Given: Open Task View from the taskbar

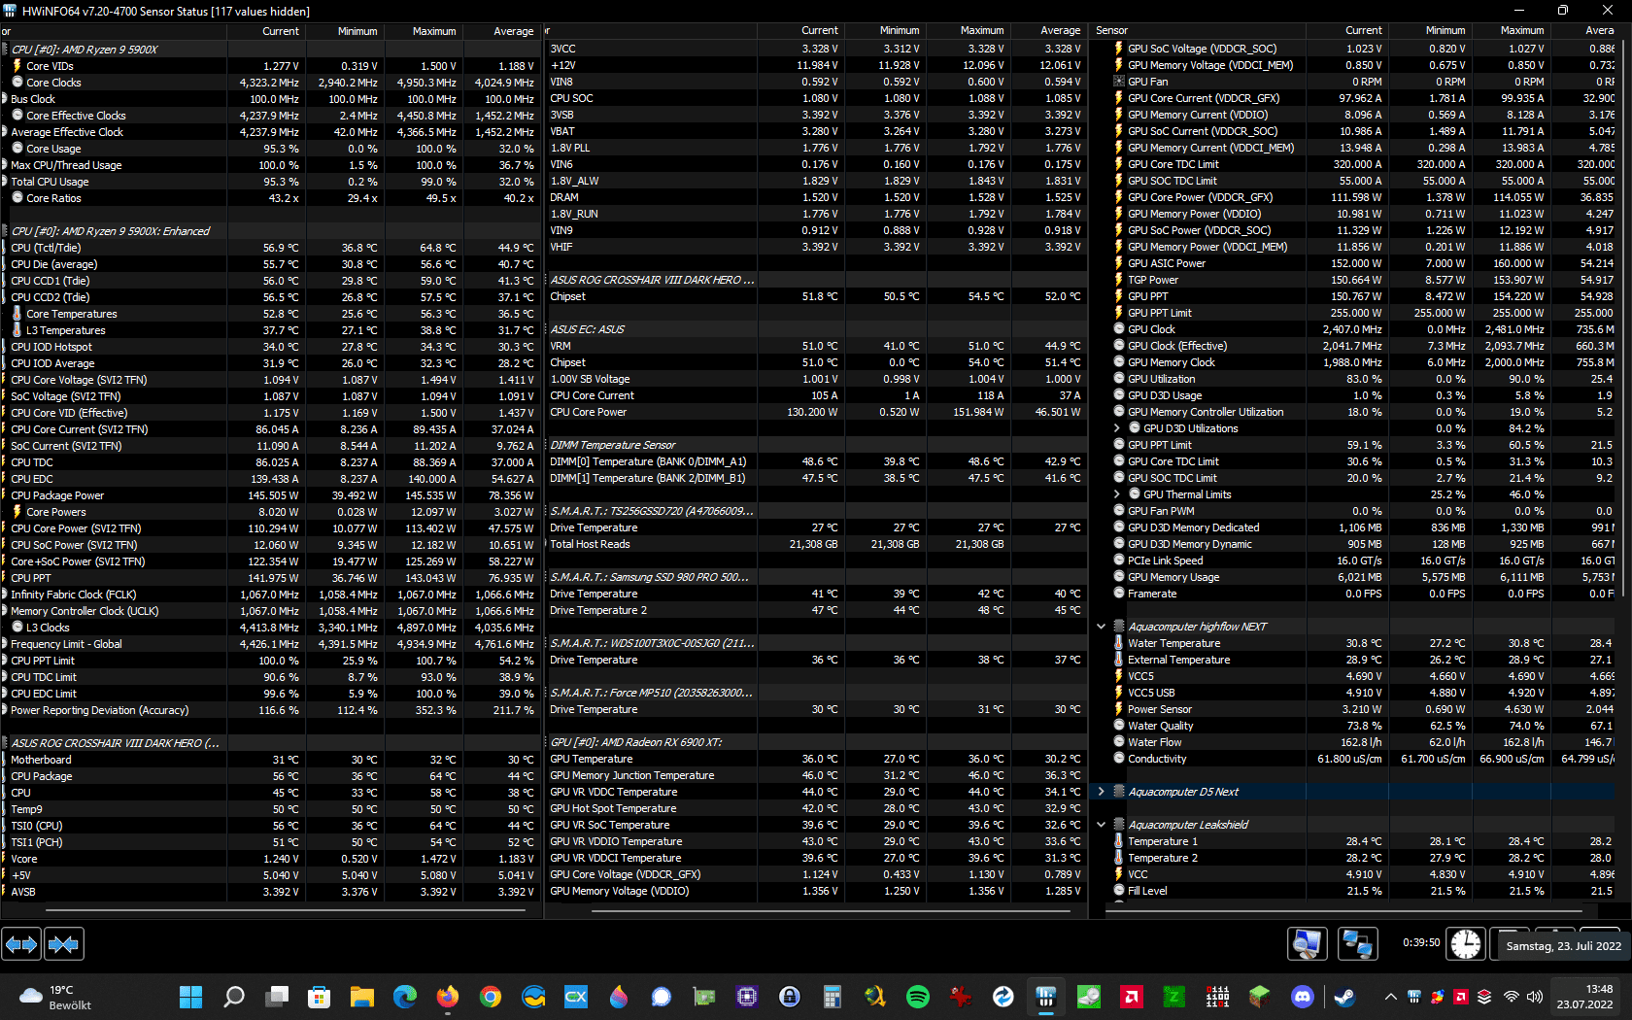Looking at the screenshot, I should (277, 997).
